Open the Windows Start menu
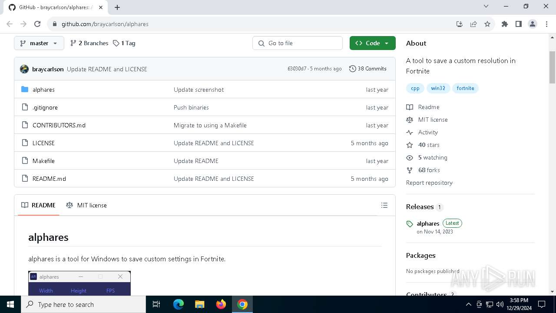The width and height of the screenshot is (556, 313). tap(10, 304)
